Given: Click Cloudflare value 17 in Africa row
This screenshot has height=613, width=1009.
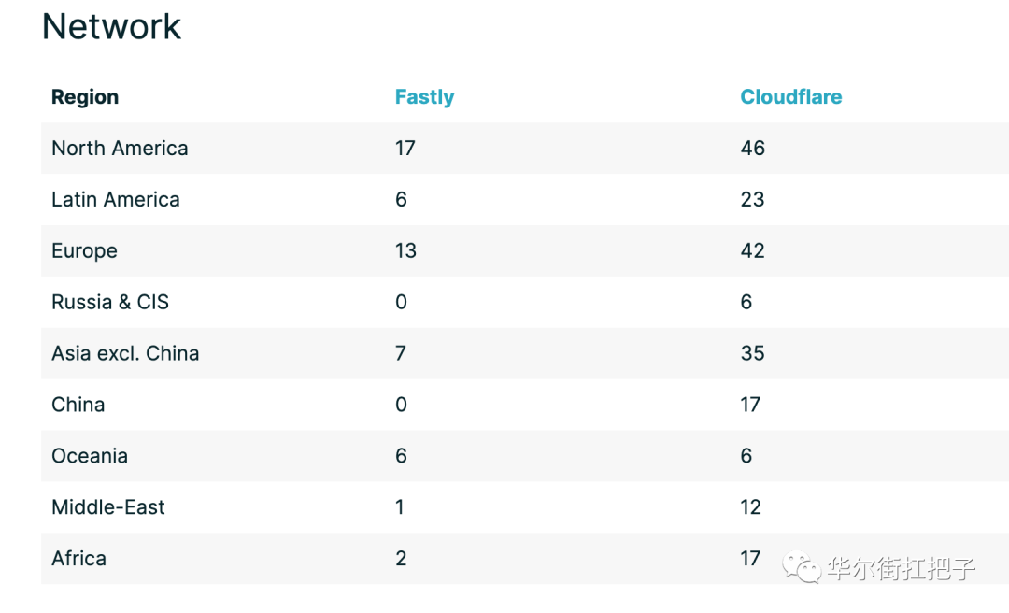Looking at the screenshot, I should tap(751, 559).
